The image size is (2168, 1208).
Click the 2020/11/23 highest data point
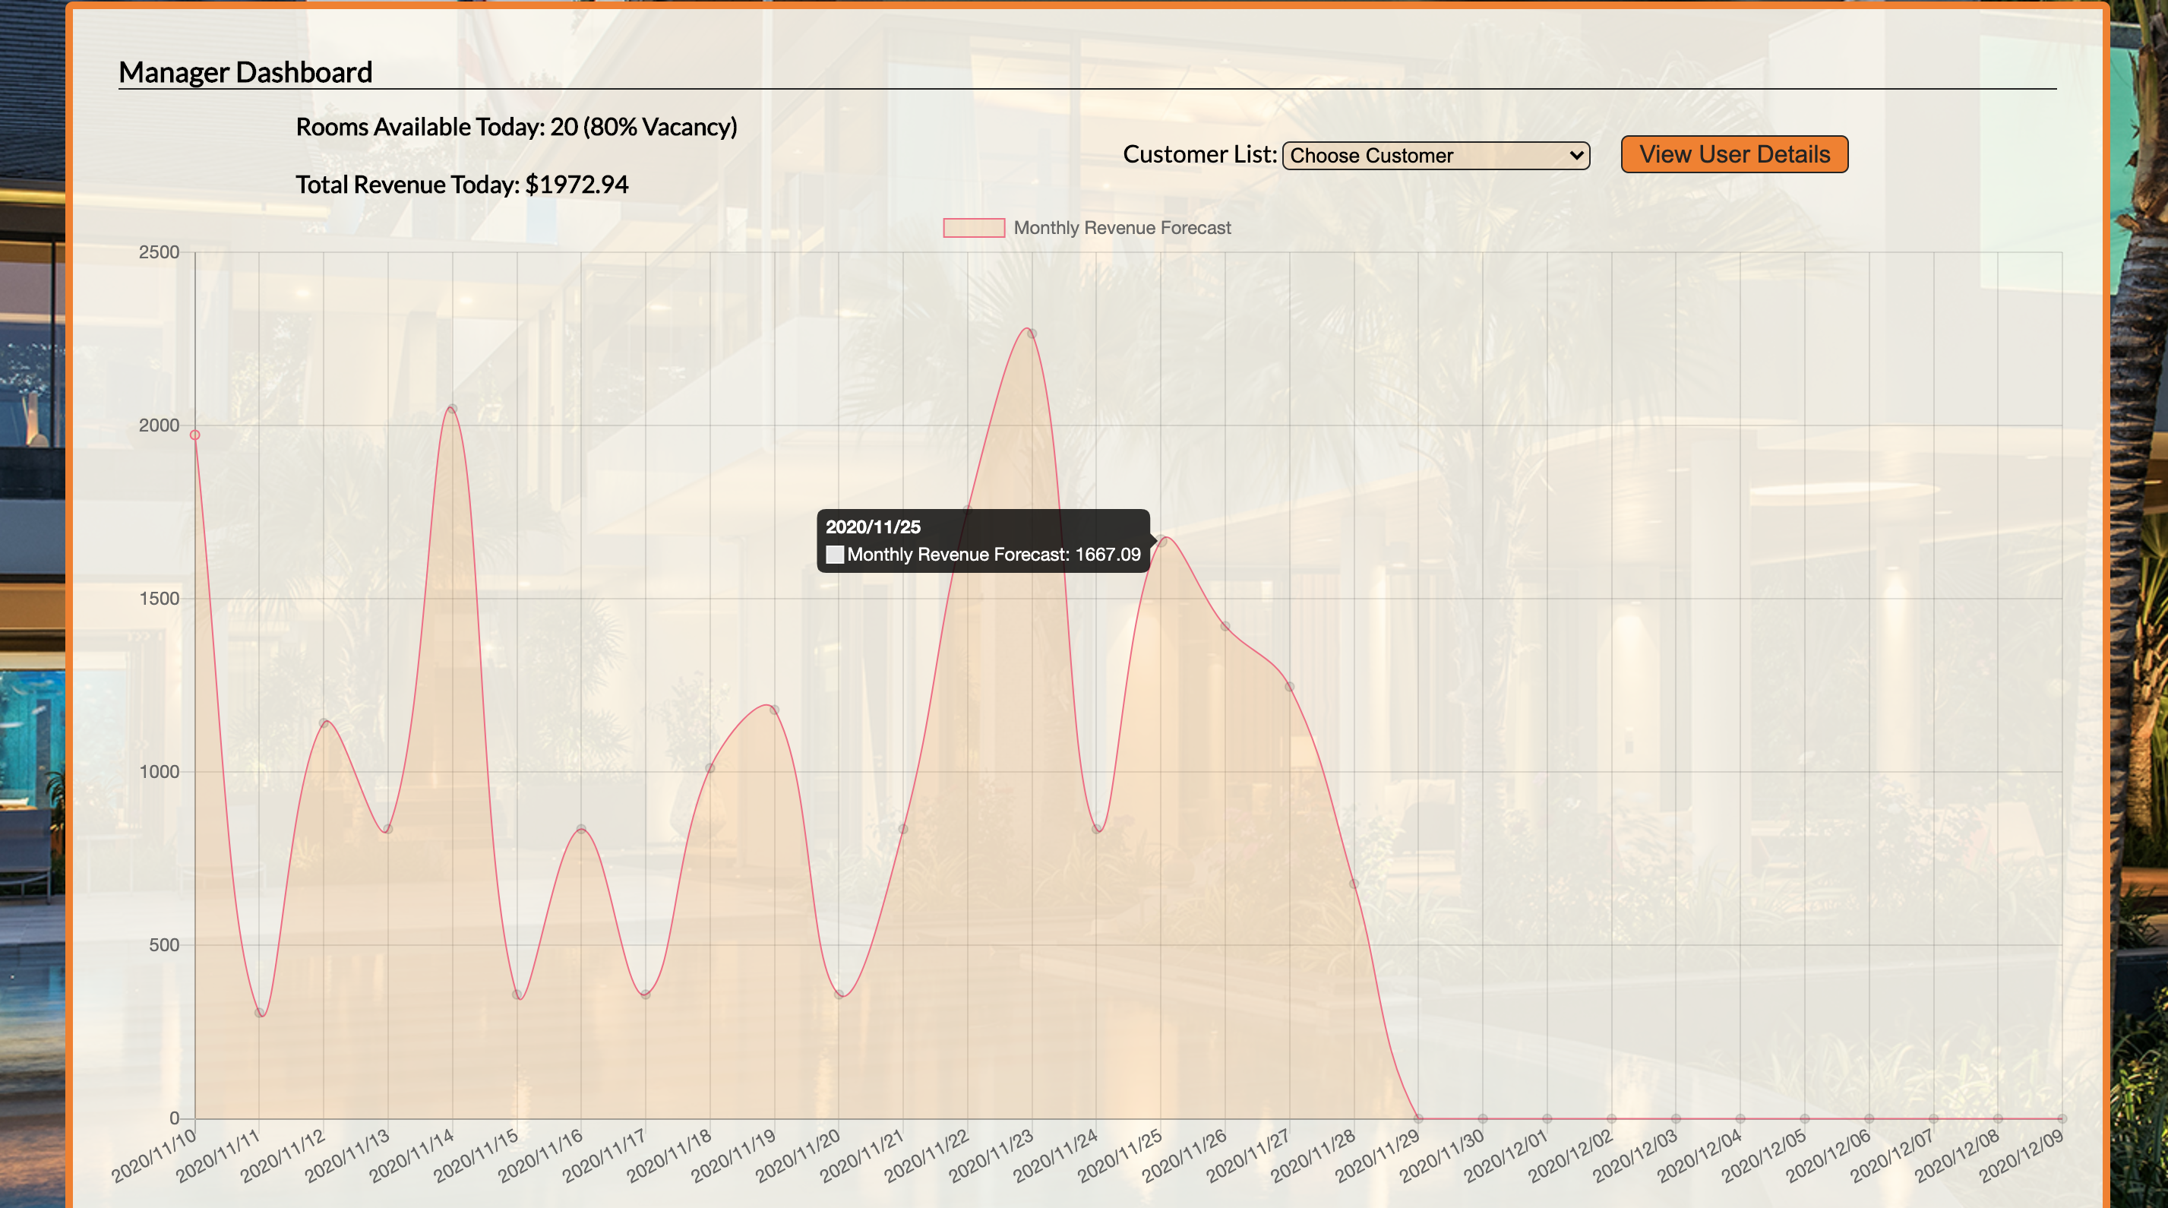(1032, 334)
